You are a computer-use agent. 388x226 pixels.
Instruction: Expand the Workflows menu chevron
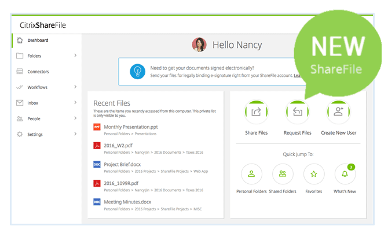tap(75, 87)
